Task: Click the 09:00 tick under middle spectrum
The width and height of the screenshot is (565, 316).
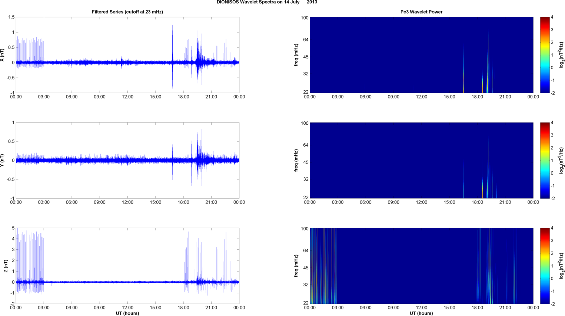Action: 393,202
